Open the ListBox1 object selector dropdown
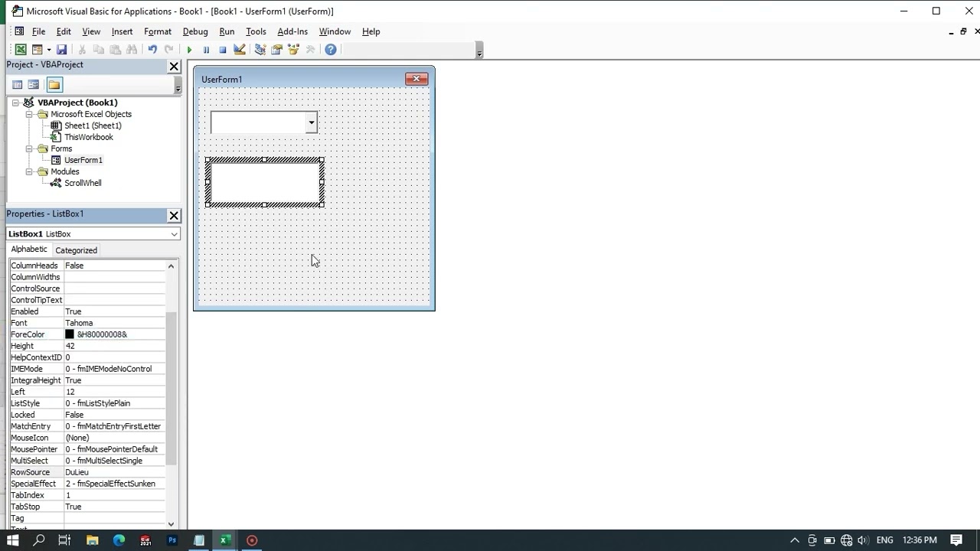The width and height of the screenshot is (980, 551). (174, 234)
